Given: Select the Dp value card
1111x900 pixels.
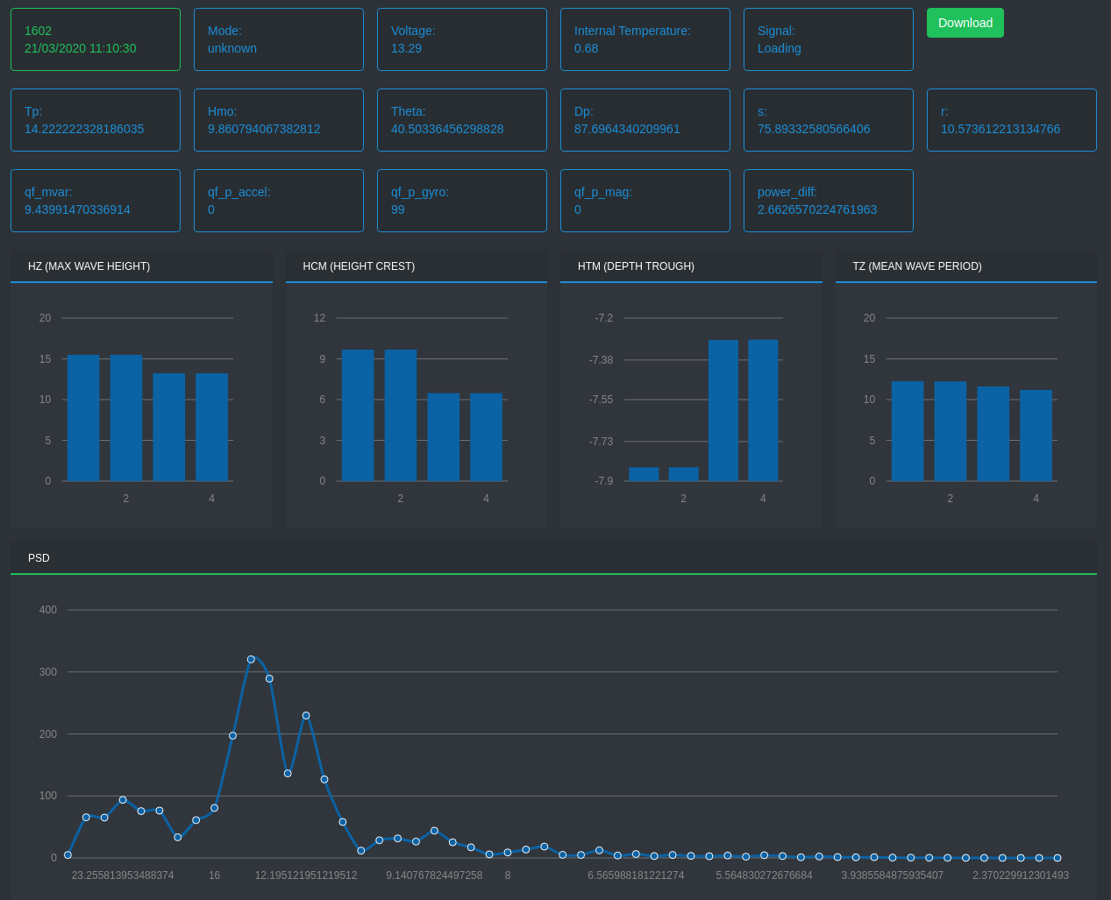Looking at the screenshot, I should tap(645, 120).
